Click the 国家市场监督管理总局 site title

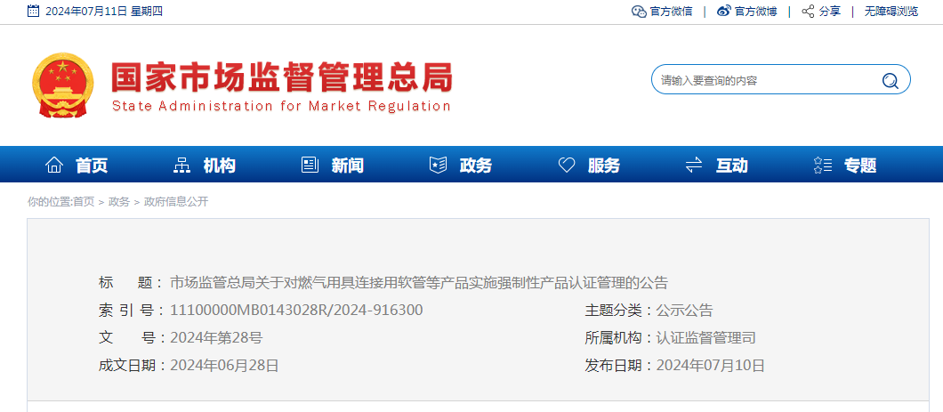click(281, 77)
